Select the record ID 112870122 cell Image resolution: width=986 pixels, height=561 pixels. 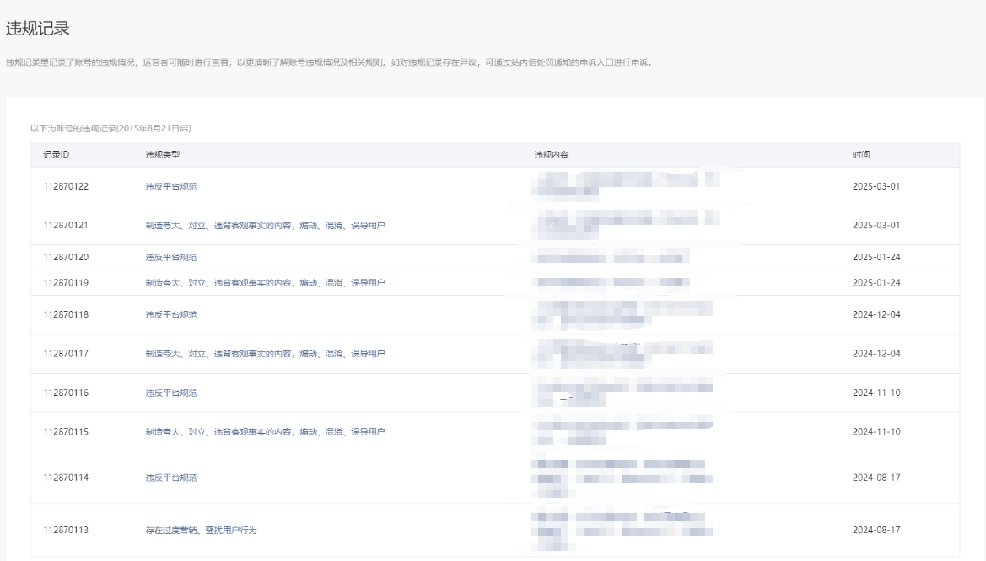[66, 186]
